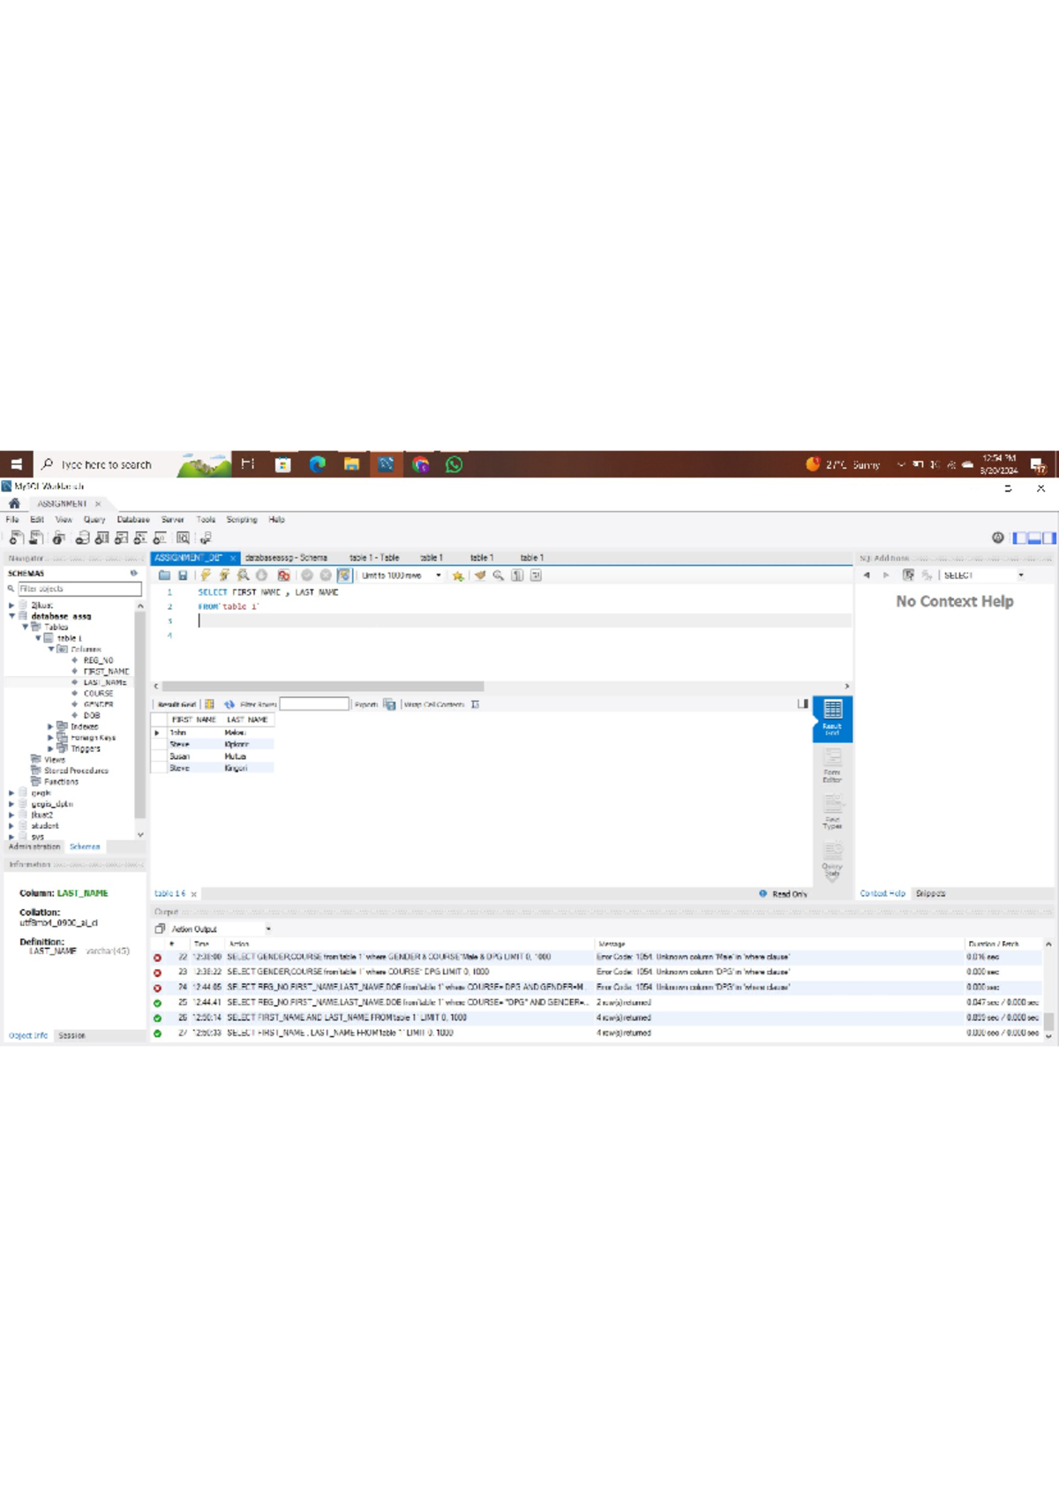This screenshot has height=1497, width=1059.
Task: Open the find magnifier in the editor toolbar
Action: 499,575
